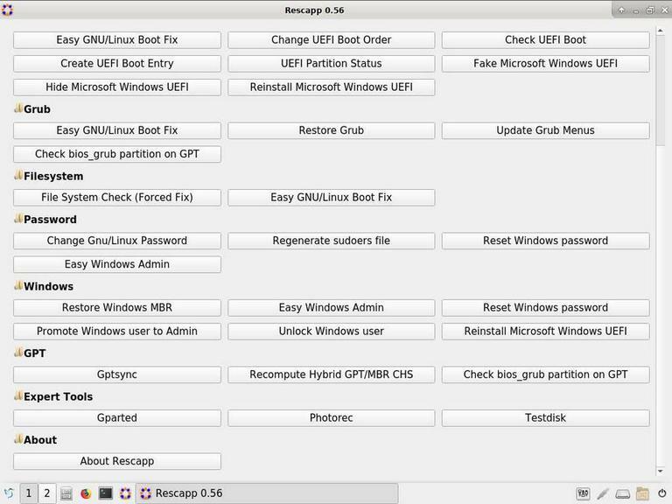Screen dimensions: 672x504
Task: Launch Firefox from the taskbar
Action: point(86,493)
